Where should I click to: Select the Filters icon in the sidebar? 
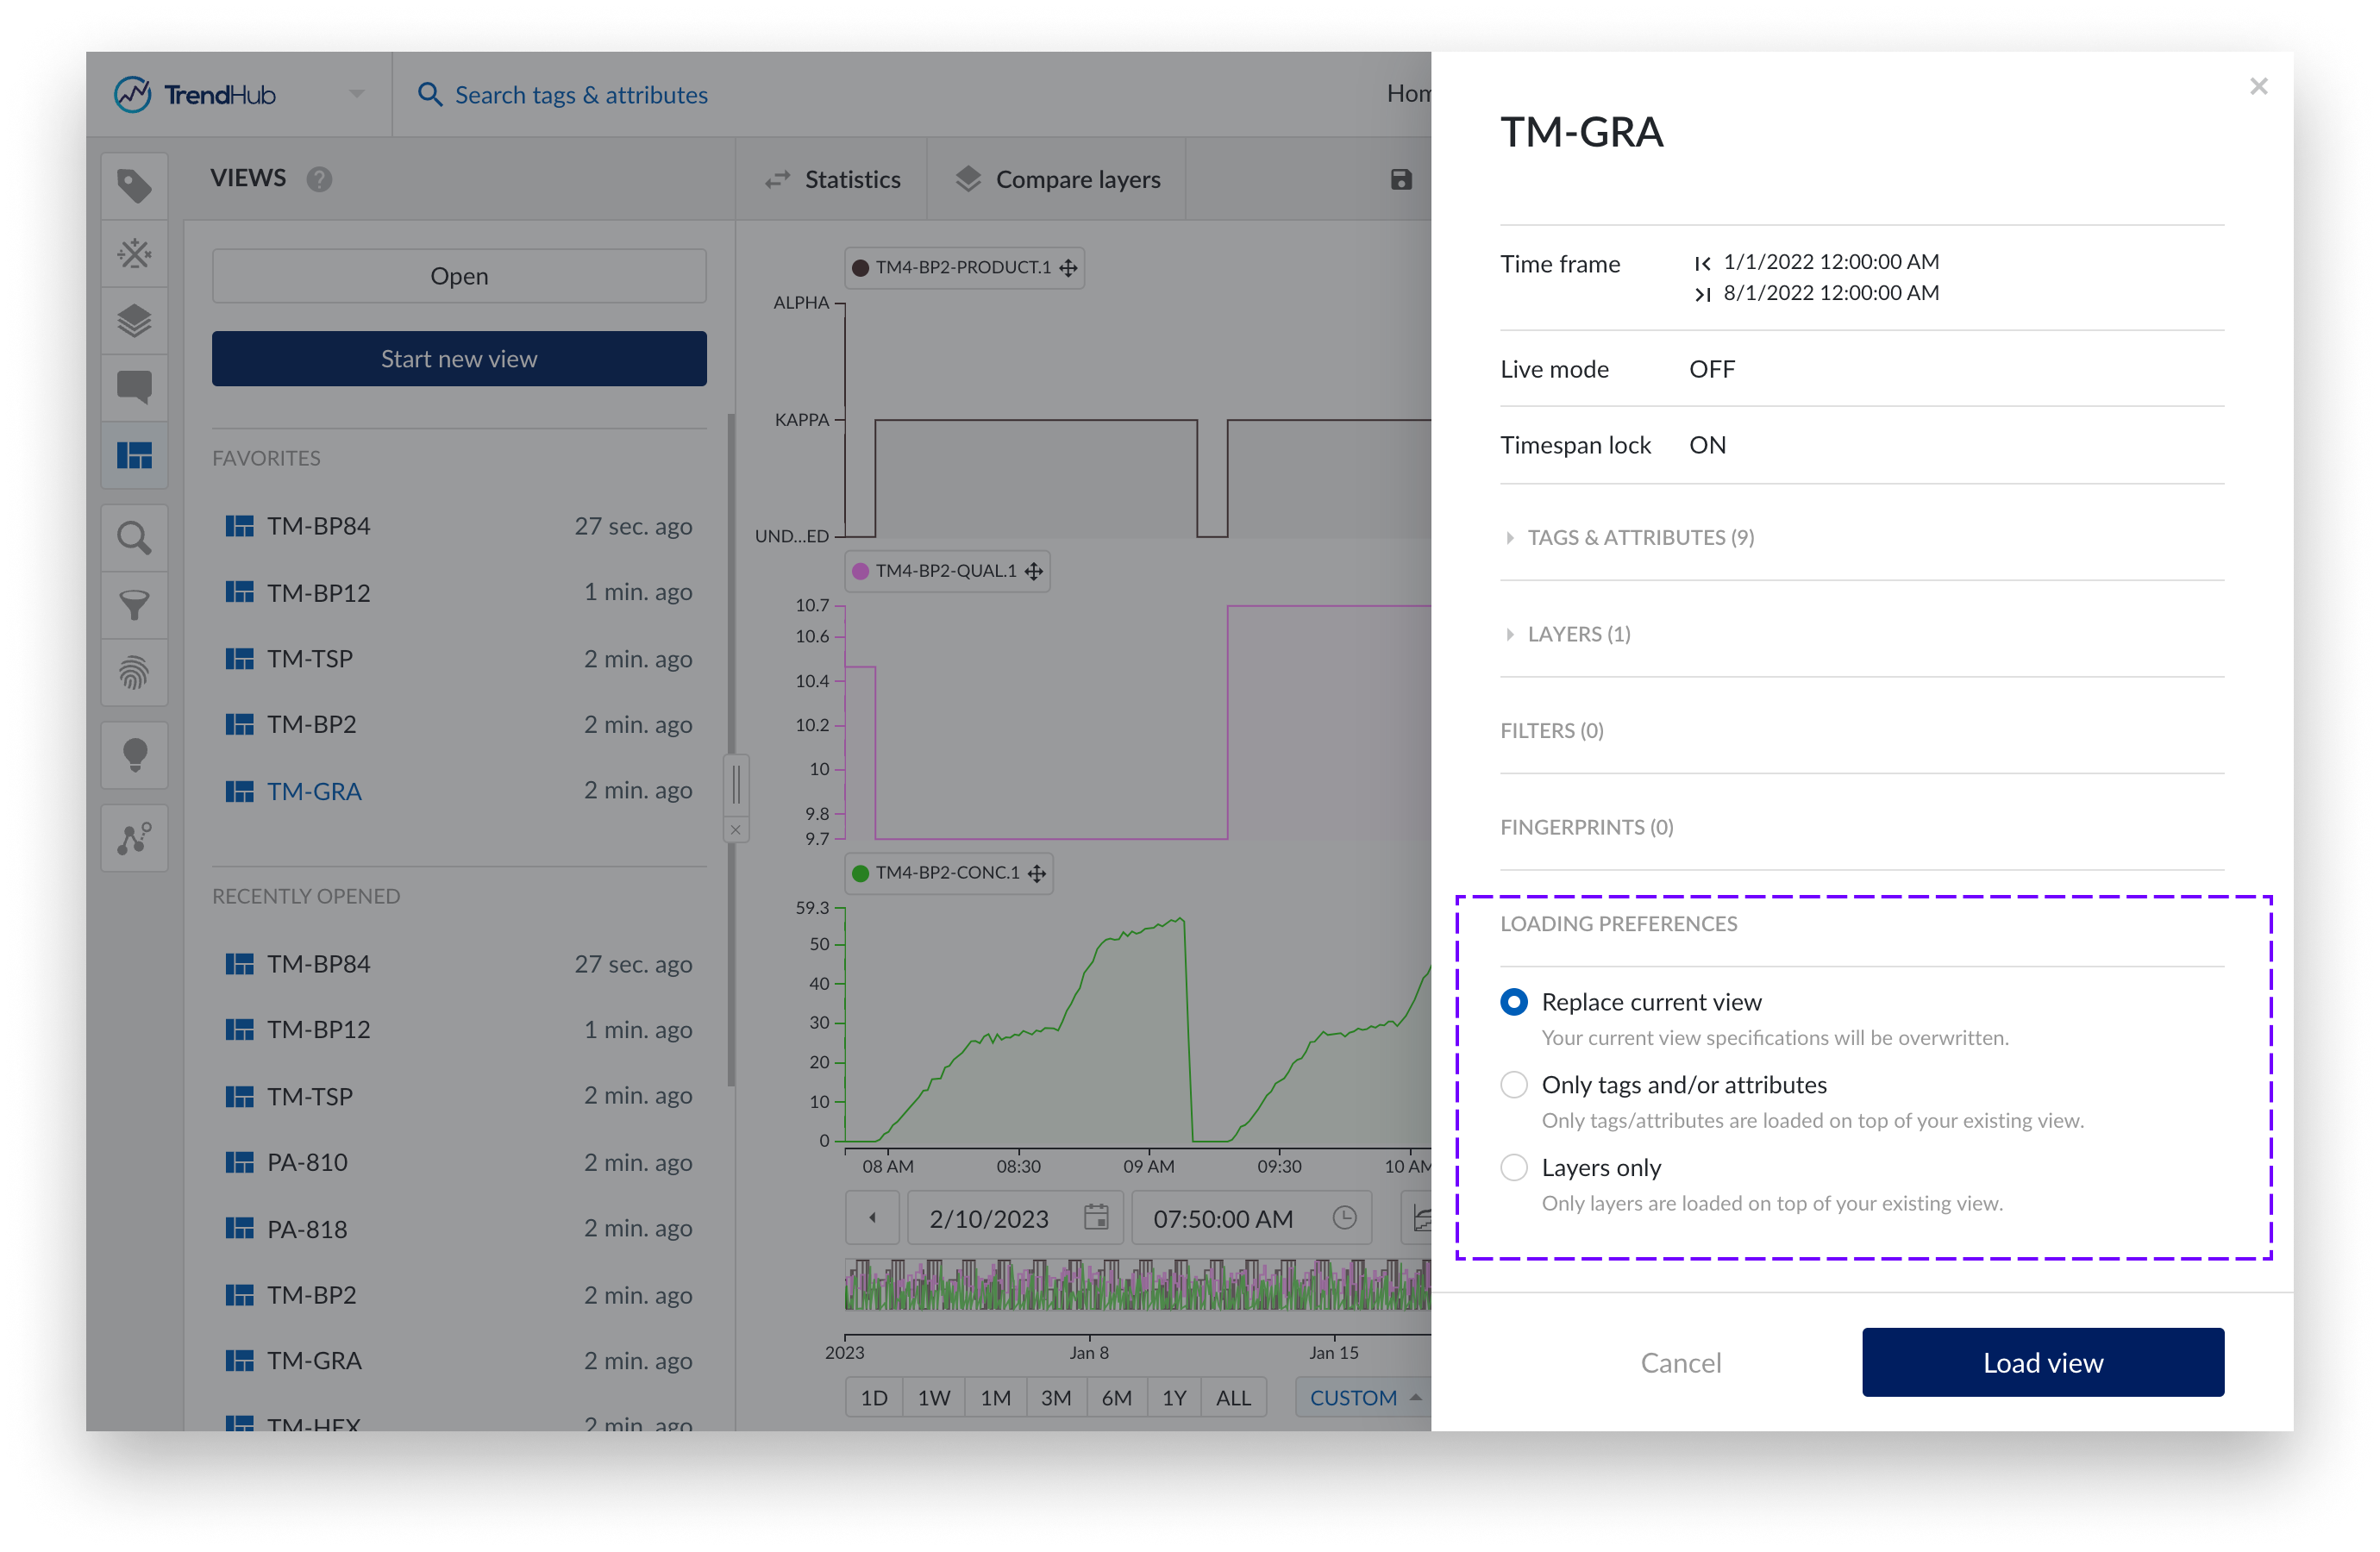click(x=135, y=606)
